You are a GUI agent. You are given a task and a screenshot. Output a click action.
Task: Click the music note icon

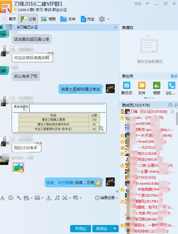[x=57, y=198]
